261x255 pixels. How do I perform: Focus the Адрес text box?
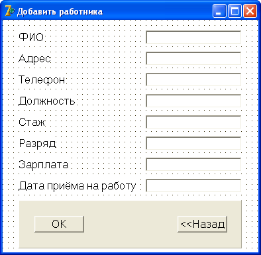click(x=193, y=58)
